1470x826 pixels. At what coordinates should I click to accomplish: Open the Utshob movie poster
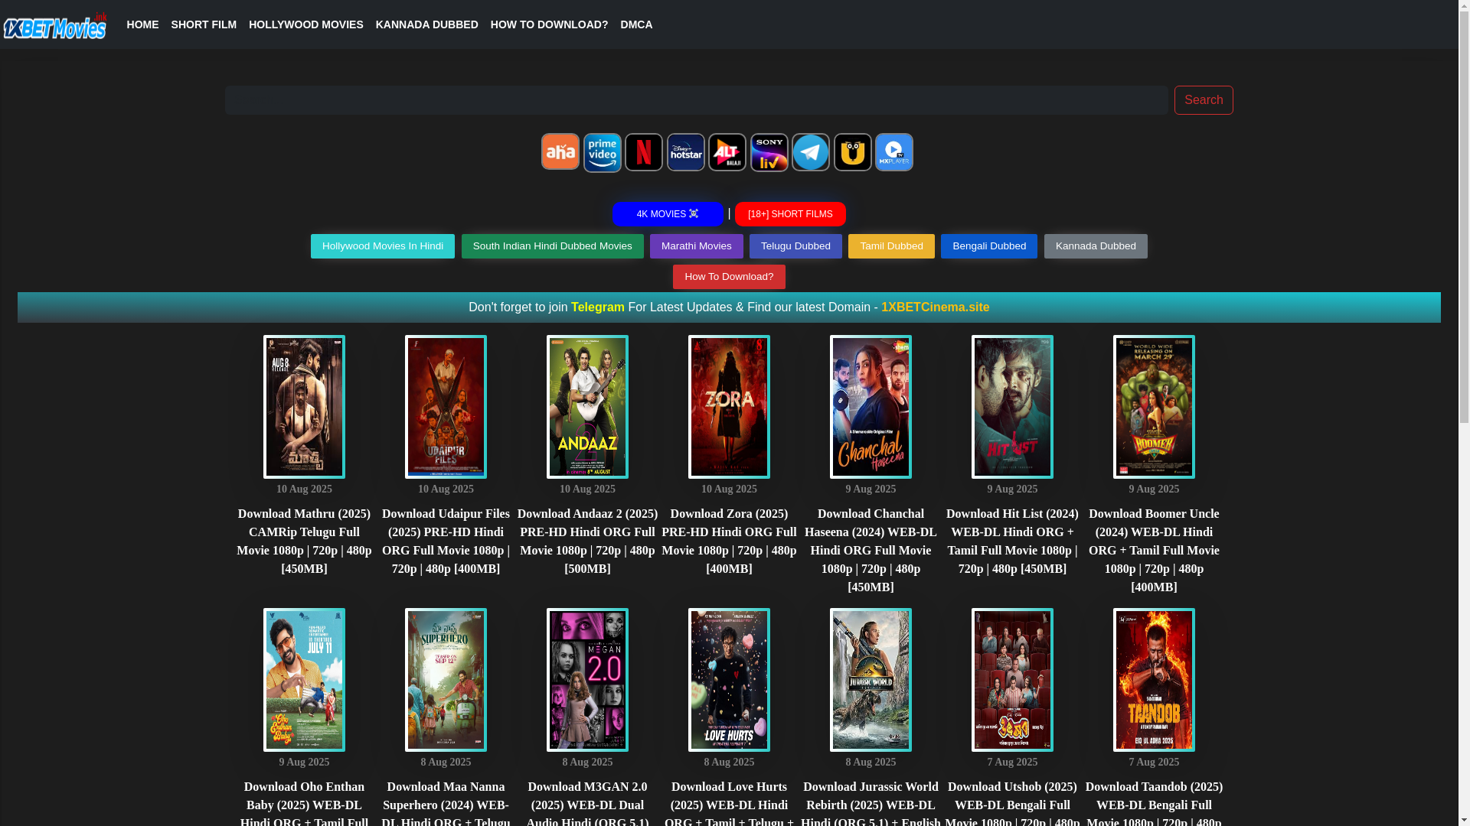[1012, 680]
